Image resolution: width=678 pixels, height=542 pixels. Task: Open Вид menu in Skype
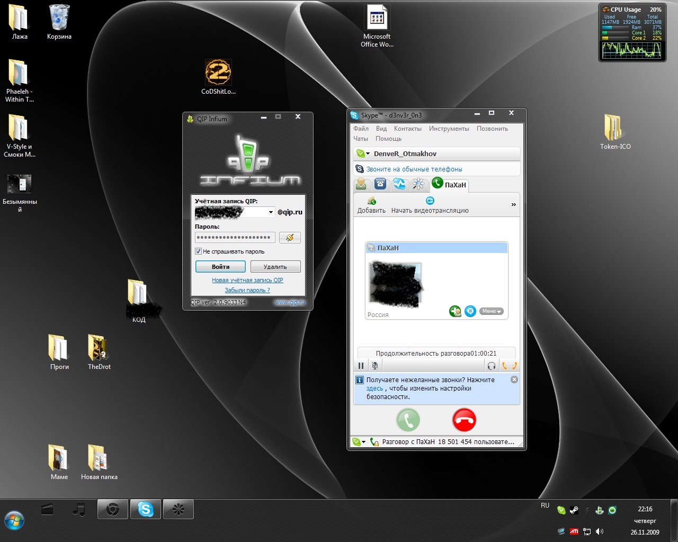coord(381,129)
